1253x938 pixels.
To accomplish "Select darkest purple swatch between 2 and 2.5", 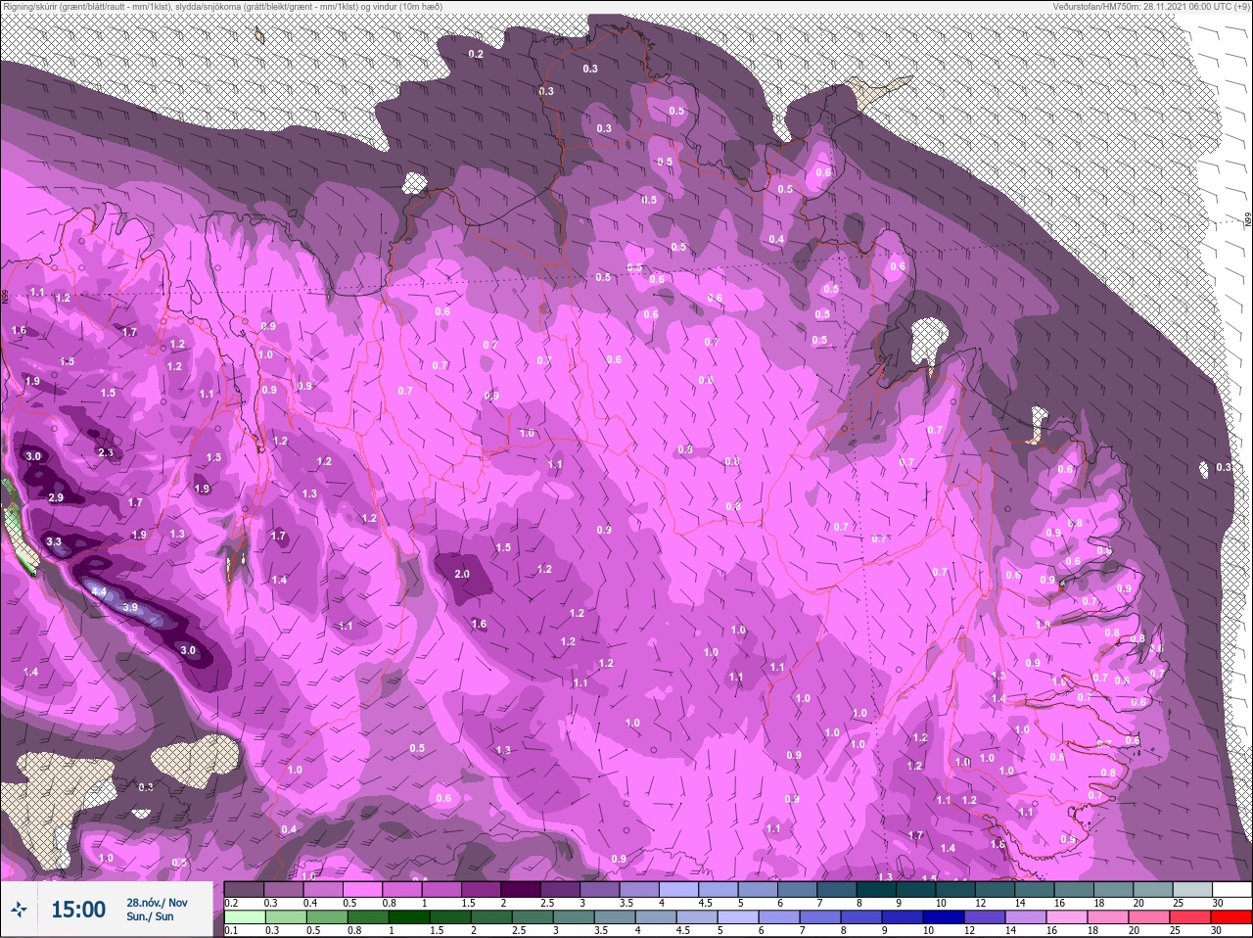I will tap(522, 889).
